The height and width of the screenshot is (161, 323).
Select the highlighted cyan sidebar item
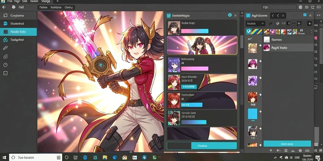tap(19, 32)
